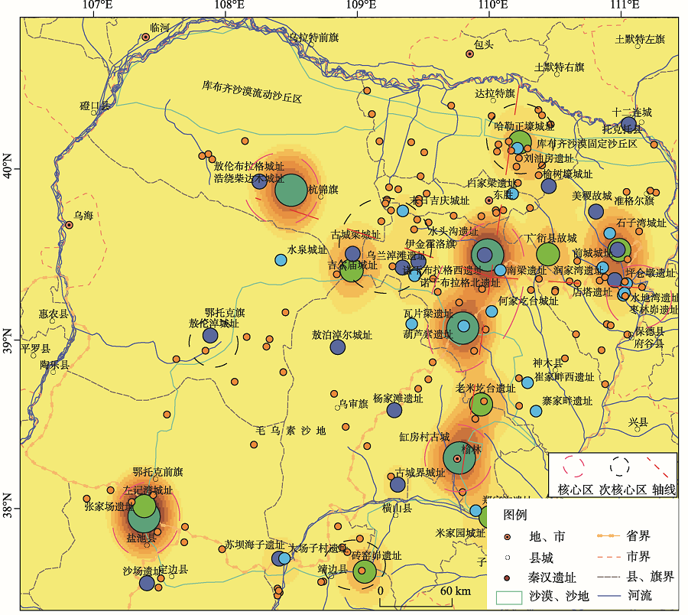Click the 临河 city marker
688x615 pixels.
[145, 37]
